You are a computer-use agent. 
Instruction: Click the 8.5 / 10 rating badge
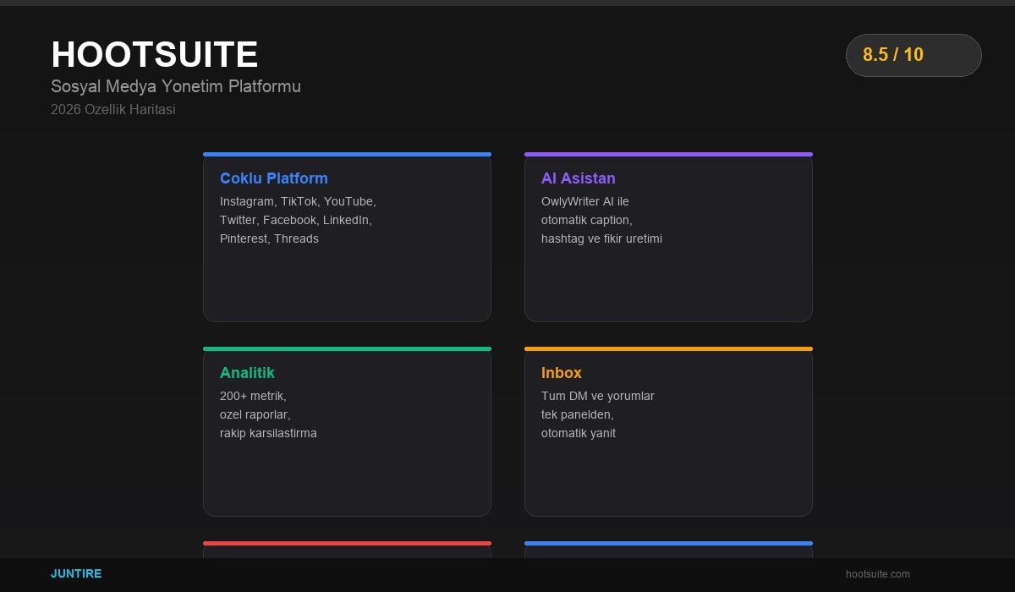pyautogui.click(x=913, y=55)
